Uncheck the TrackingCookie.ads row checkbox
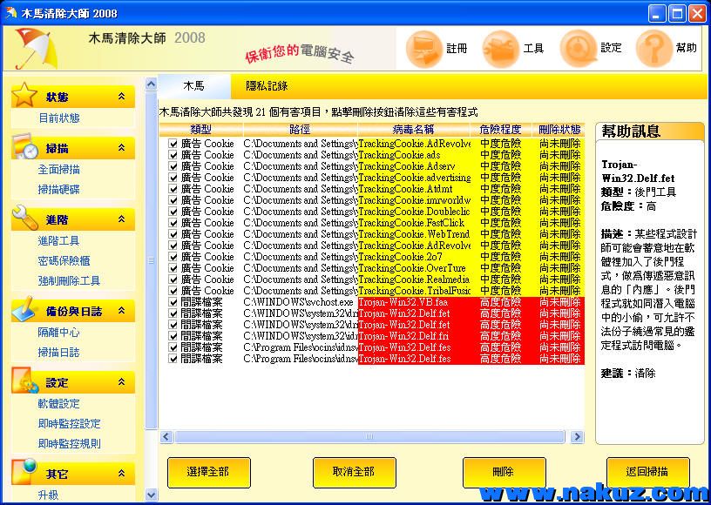The image size is (711, 505). tap(173, 155)
